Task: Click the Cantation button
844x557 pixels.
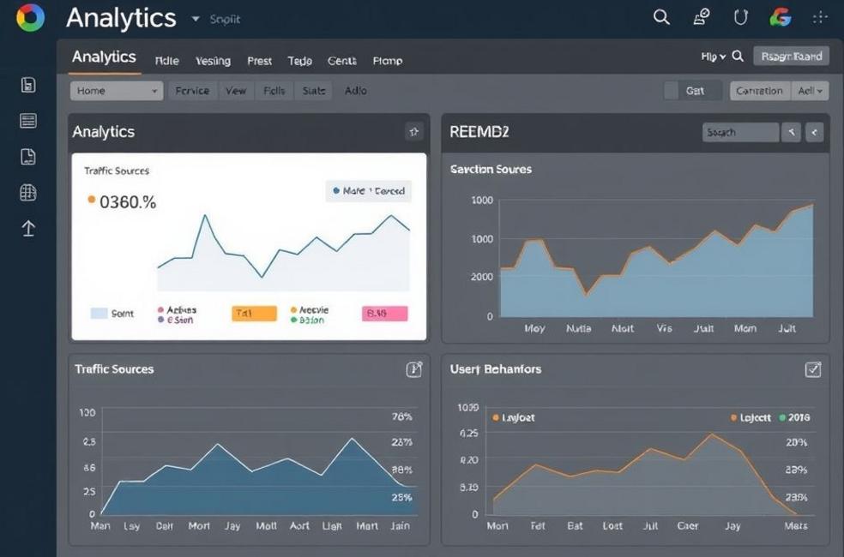Action: (759, 90)
